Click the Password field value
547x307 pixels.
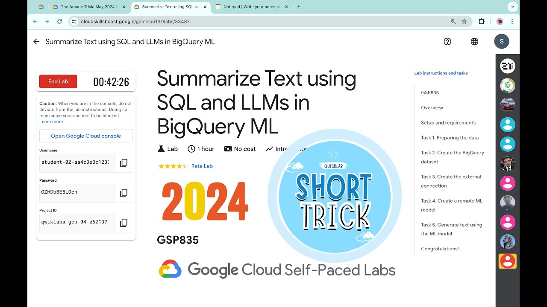(x=77, y=193)
